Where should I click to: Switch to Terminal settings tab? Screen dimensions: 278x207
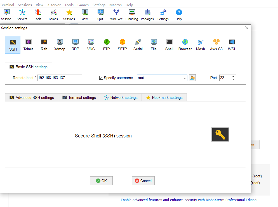point(79,97)
